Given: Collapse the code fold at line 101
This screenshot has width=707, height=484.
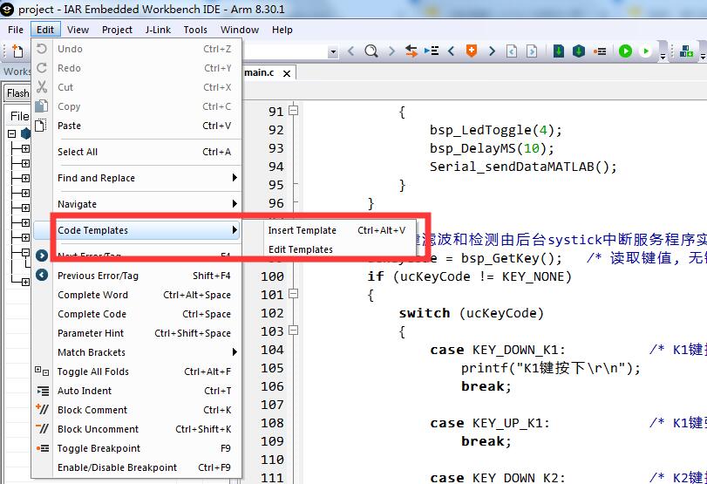Looking at the screenshot, I should (294, 294).
